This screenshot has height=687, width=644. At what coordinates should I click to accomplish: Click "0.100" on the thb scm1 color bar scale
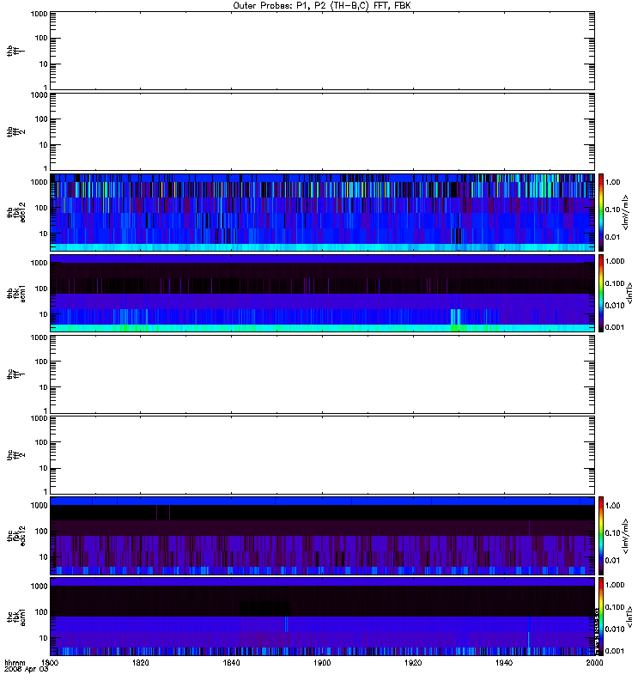(615, 283)
